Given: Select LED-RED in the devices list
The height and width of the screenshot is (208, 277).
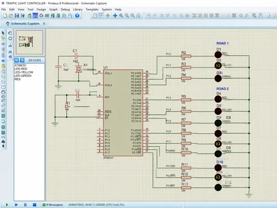Looking at the screenshot, I should coord(21,69).
